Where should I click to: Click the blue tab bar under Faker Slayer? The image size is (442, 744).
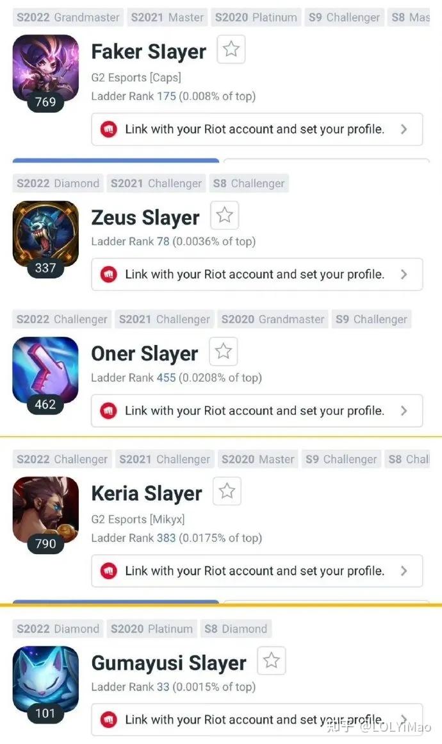pos(115,161)
